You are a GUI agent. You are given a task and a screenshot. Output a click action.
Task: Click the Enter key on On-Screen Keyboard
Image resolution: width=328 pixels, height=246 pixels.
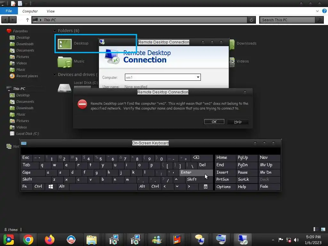(x=196, y=172)
